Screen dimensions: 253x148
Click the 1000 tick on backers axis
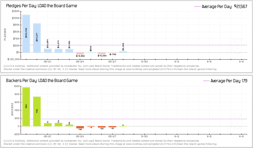(x=17, y=86)
